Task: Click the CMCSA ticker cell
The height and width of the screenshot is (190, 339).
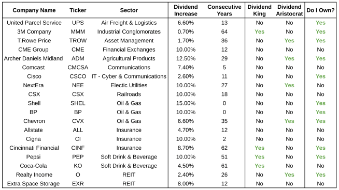Action: tap(78, 68)
